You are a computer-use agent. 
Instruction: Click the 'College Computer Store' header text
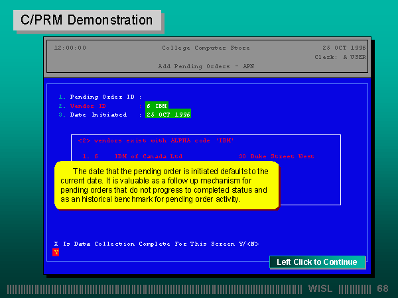[198, 48]
